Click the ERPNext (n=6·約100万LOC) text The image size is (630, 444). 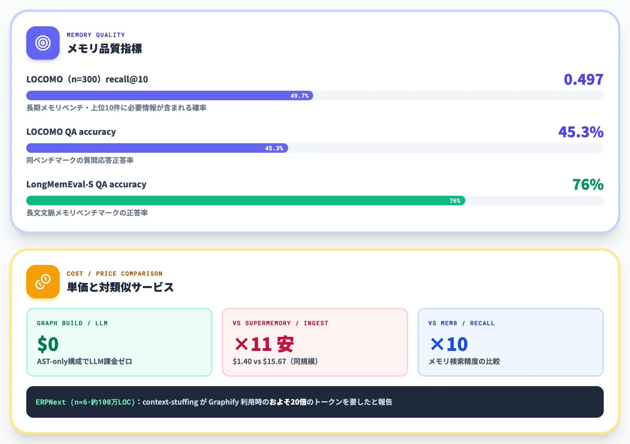(85, 402)
